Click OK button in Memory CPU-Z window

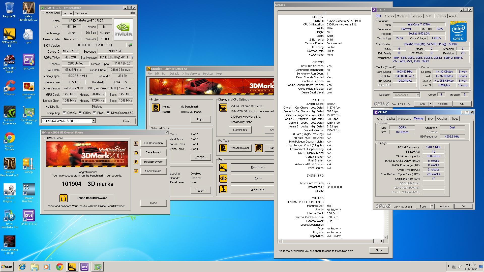[x=463, y=206]
